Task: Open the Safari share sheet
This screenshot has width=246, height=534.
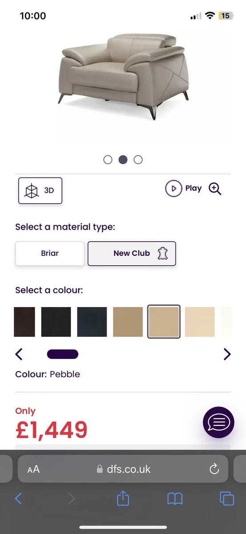Action: pyautogui.click(x=123, y=498)
